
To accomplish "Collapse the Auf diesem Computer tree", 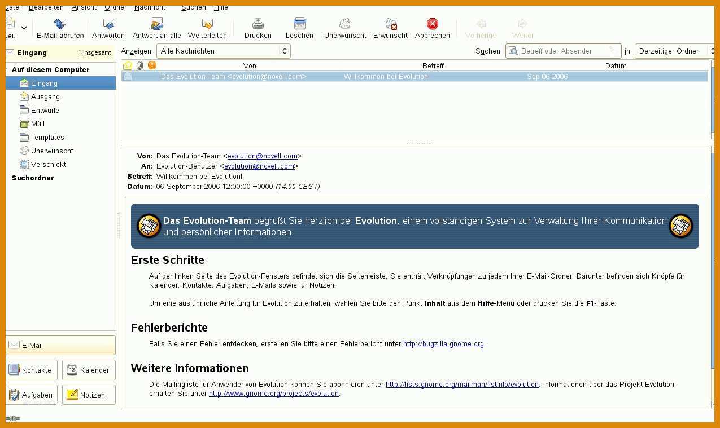I will pos(7,69).
